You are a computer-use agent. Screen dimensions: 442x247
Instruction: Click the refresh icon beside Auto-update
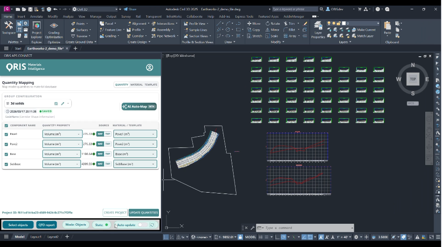click(x=152, y=225)
